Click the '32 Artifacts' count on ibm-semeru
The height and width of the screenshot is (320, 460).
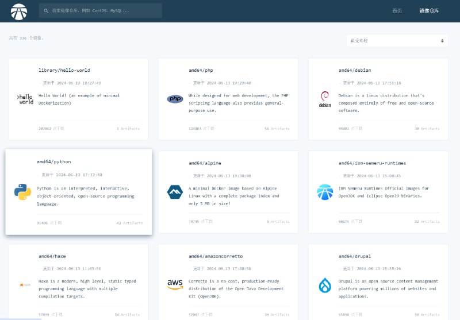427,222
